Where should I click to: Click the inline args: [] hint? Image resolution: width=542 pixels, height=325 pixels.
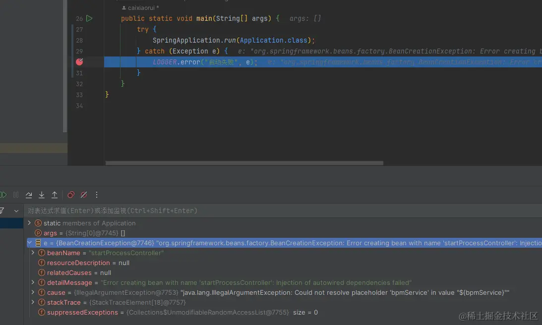305,18
